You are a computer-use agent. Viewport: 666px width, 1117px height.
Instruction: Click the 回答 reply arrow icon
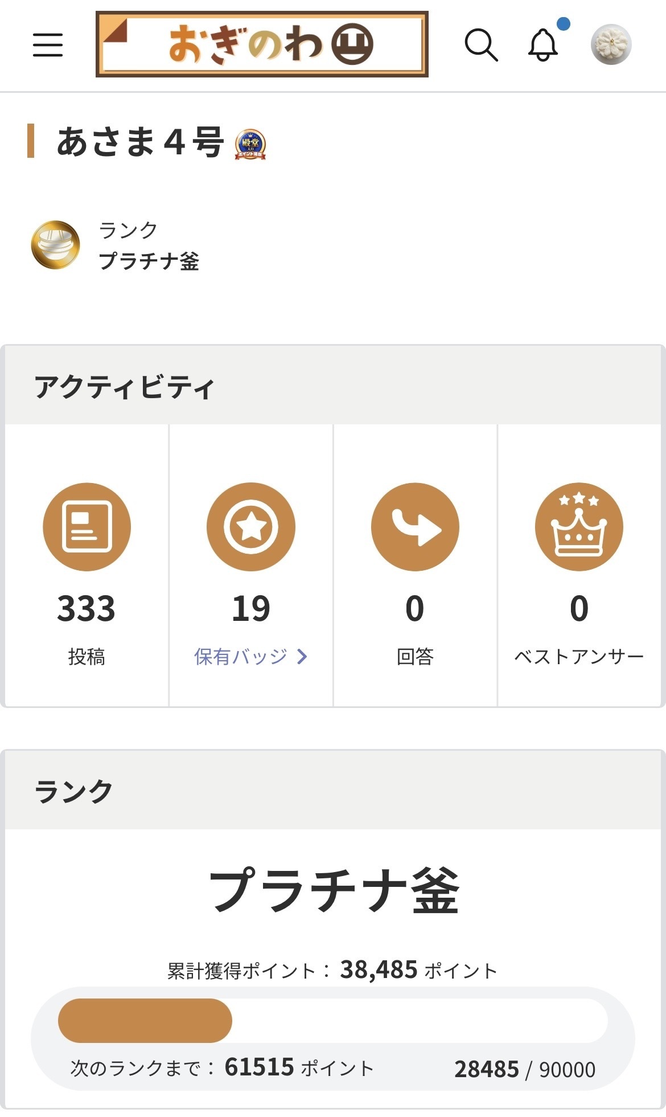415,526
